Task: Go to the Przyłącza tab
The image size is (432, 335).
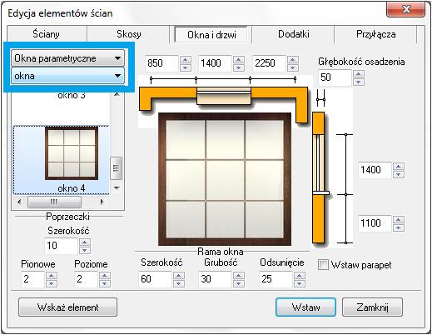Action: point(375,34)
